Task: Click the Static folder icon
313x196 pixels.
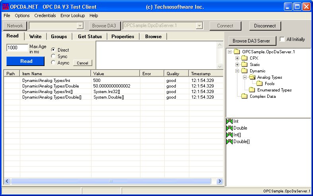Action: pyautogui.click(x=244, y=64)
